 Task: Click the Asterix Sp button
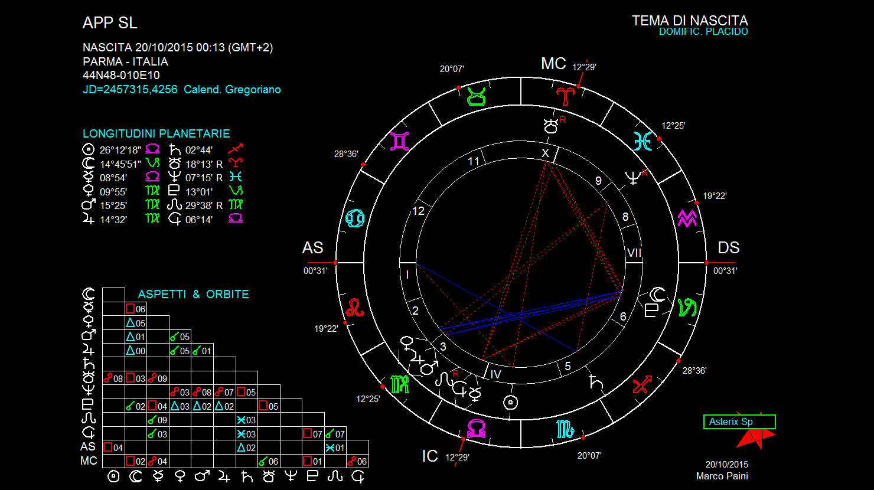pos(739,422)
